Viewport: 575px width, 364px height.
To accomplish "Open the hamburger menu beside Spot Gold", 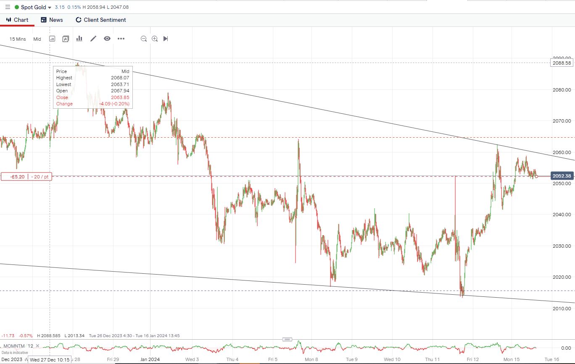I will click(7, 7).
